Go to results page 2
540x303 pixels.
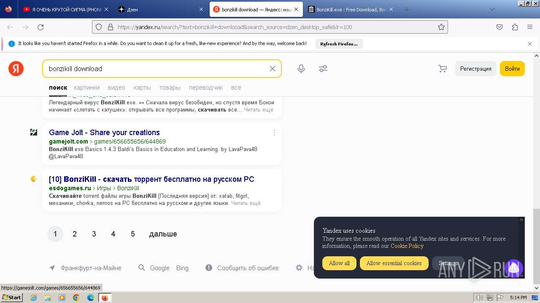click(75, 234)
